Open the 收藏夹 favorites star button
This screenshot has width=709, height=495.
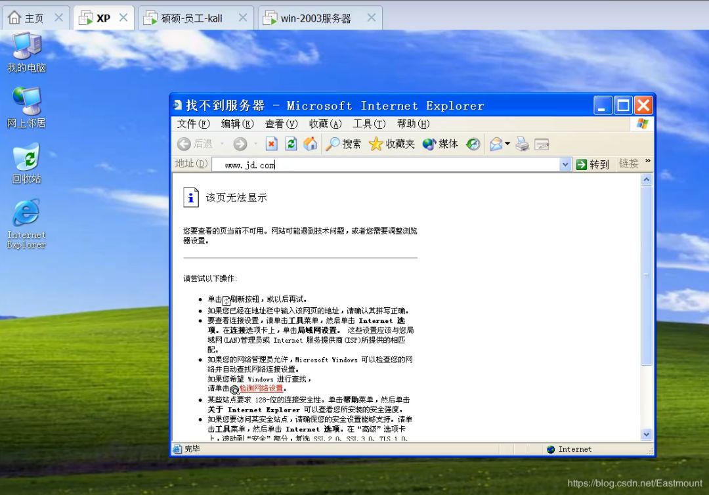391,144
